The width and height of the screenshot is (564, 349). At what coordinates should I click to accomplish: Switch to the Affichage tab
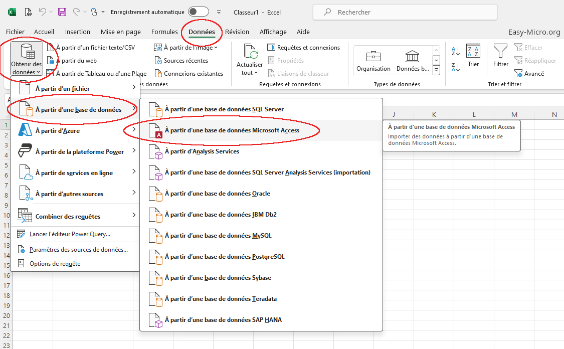tap(273, 32)
